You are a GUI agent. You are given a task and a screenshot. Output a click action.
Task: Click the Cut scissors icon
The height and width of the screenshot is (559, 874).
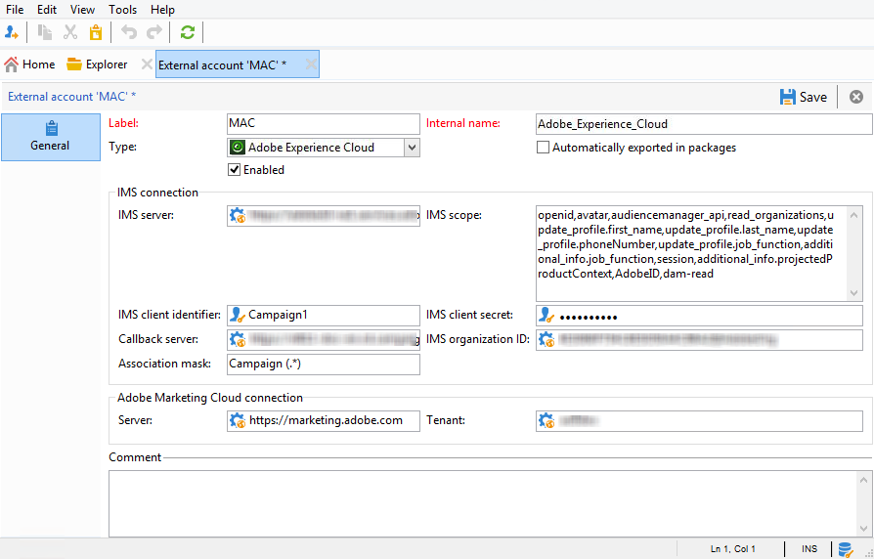click(x=70, y=32)
